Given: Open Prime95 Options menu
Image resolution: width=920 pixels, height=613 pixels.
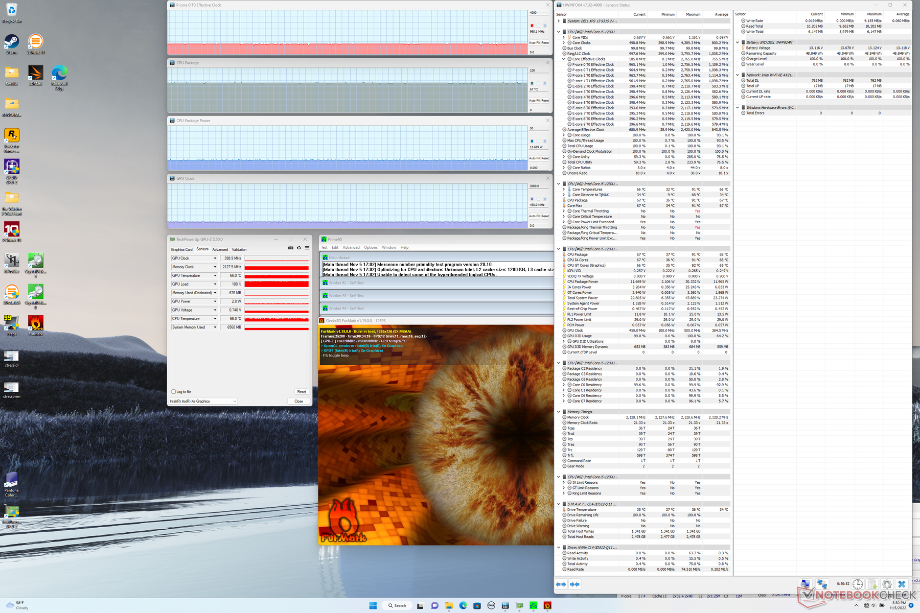Looking at the screenshot, I should (371, 247).
